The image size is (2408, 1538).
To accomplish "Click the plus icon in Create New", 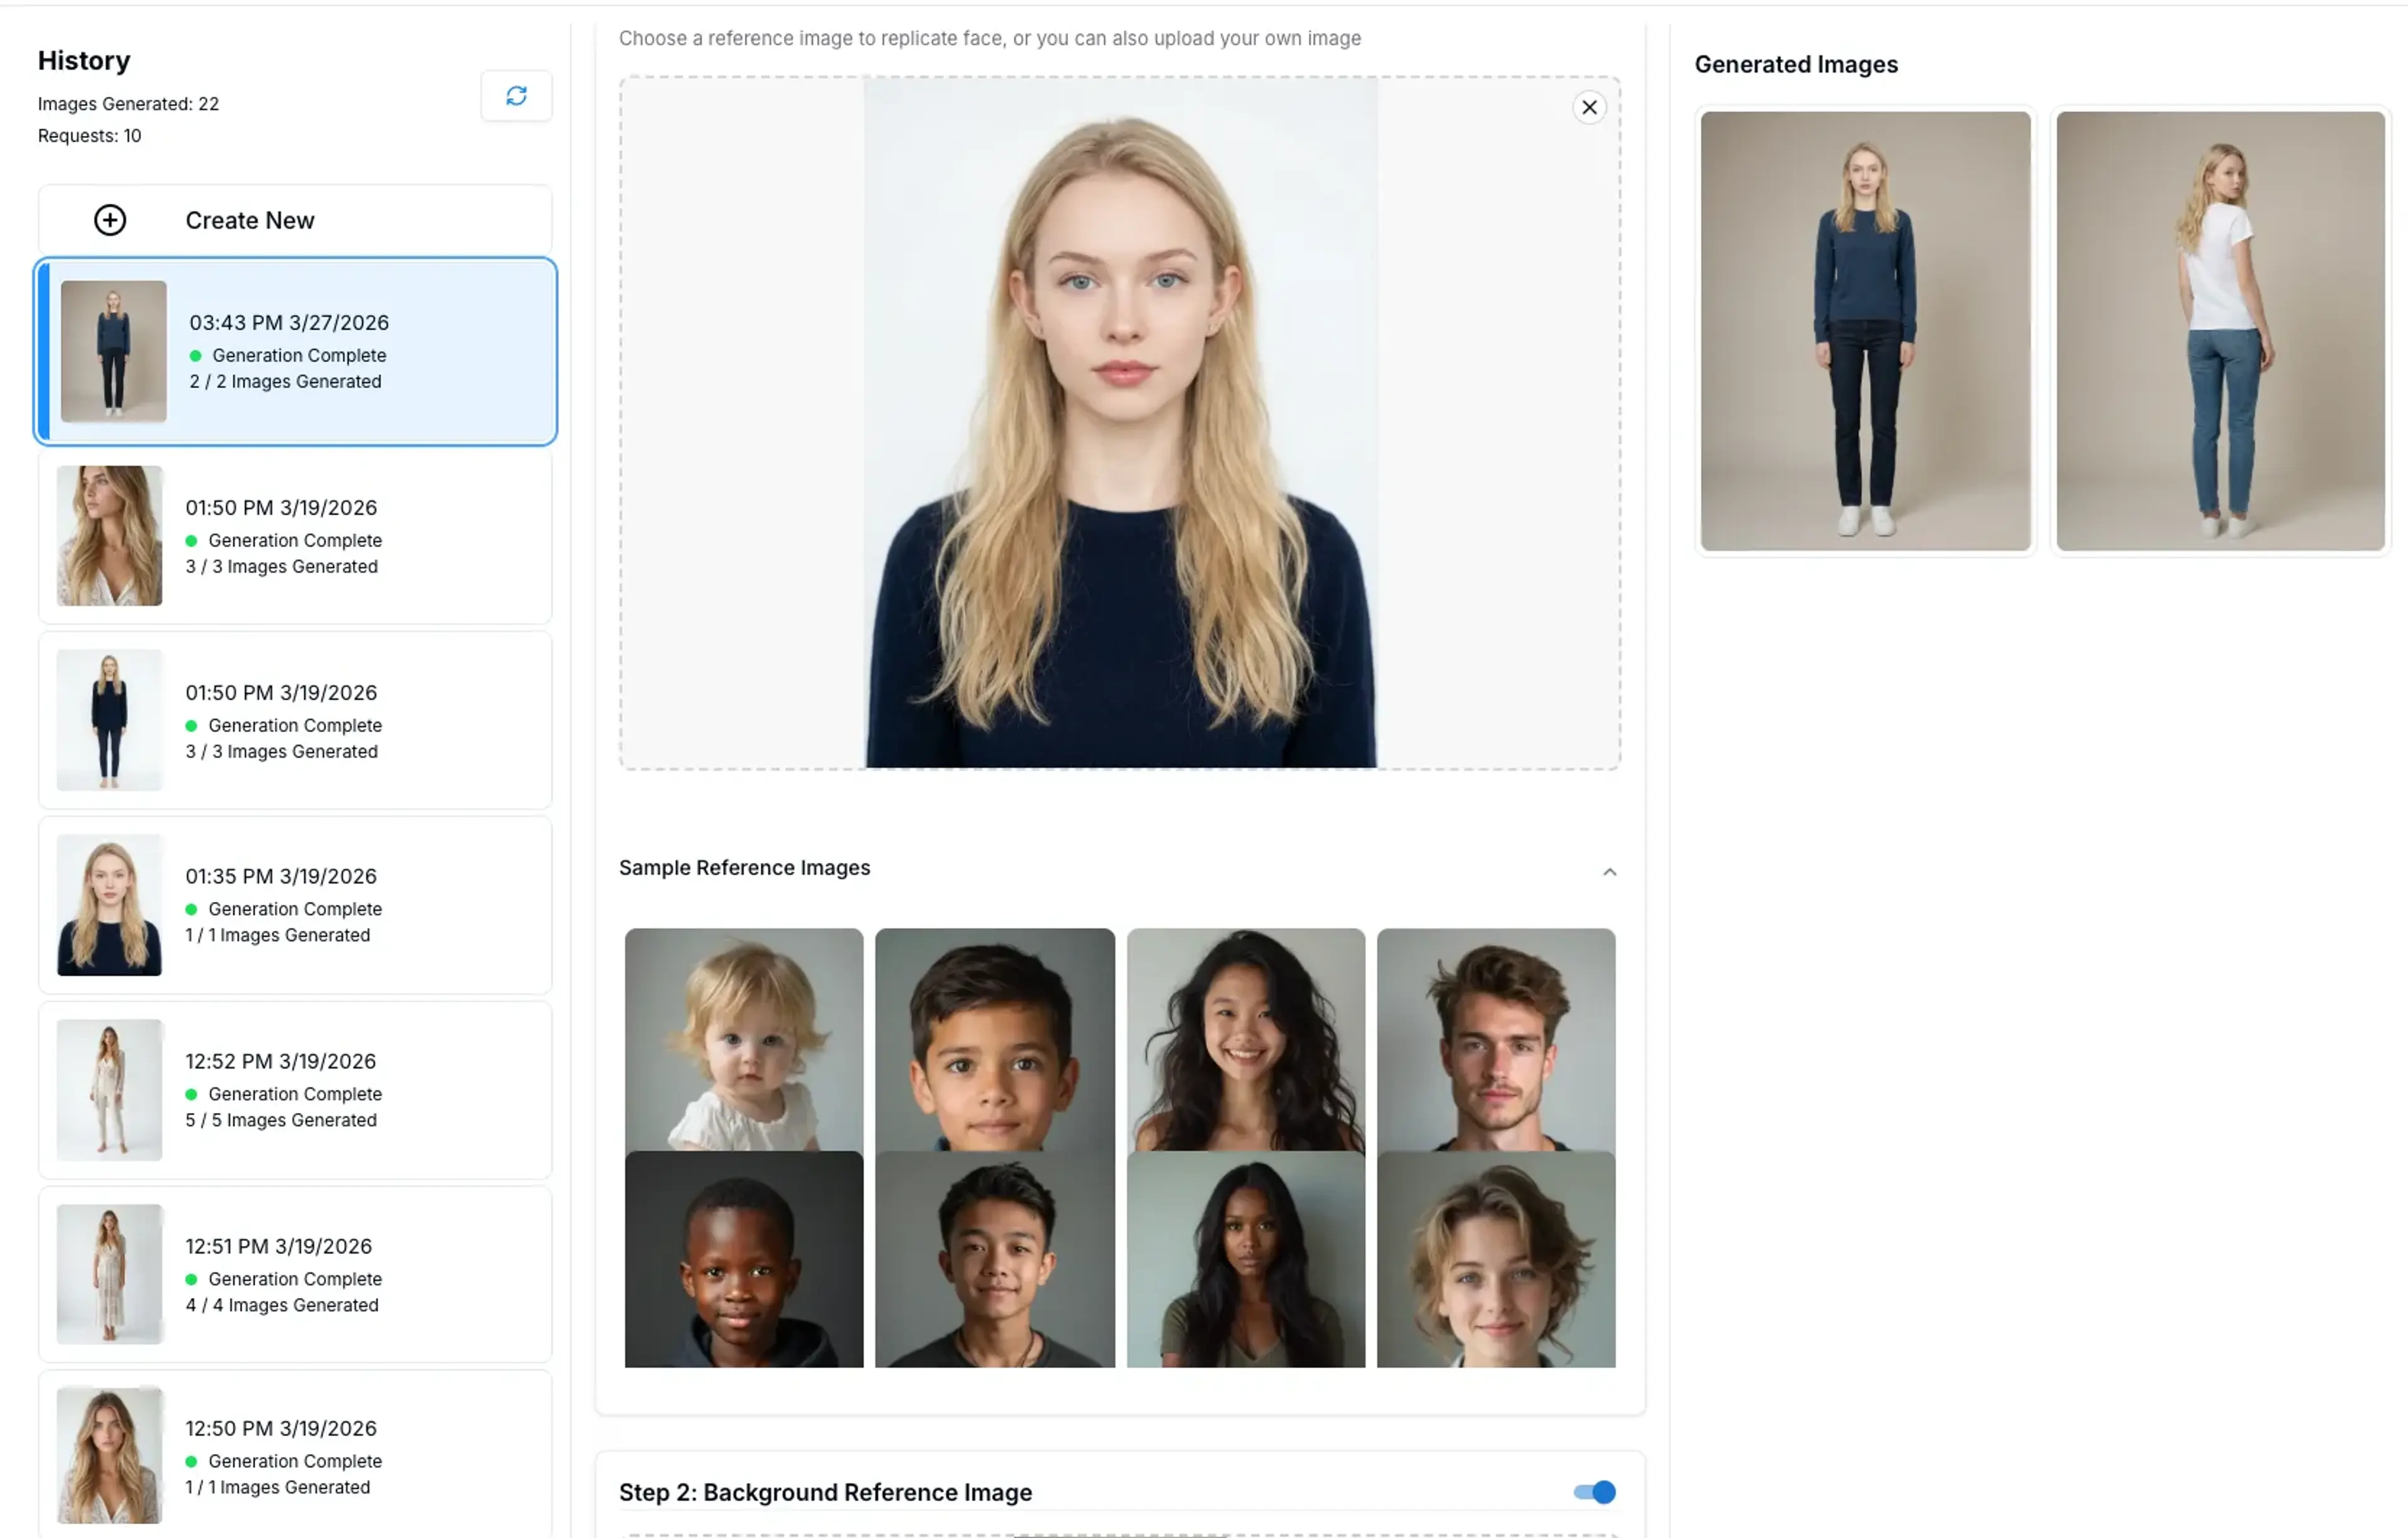I will pos(110,220).
